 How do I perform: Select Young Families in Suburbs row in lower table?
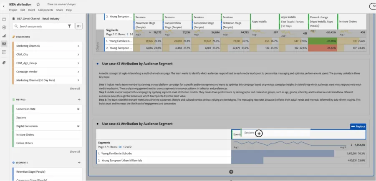click(x=164, y=154)
